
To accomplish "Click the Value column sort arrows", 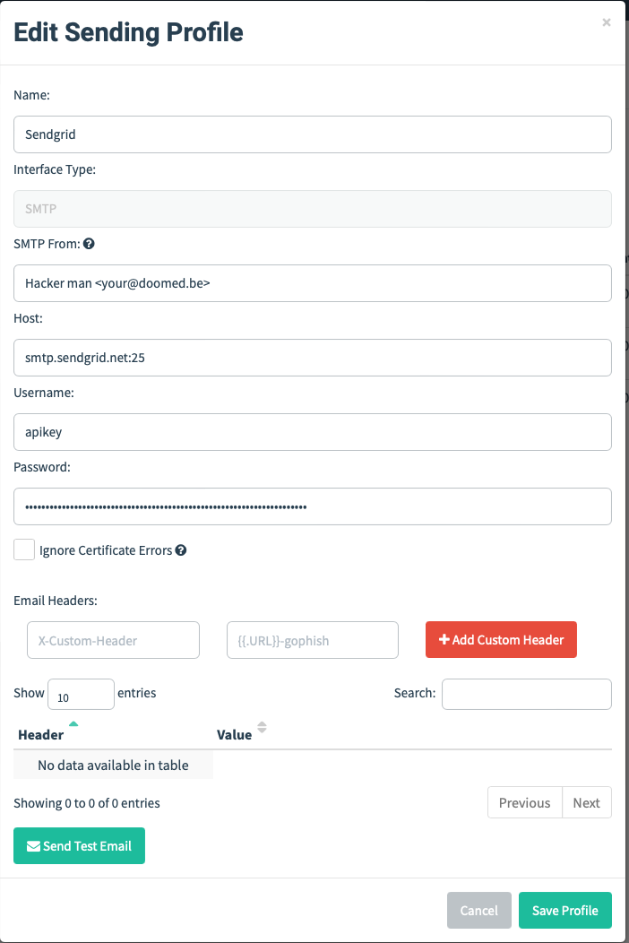I will click(x=262, y=728).
